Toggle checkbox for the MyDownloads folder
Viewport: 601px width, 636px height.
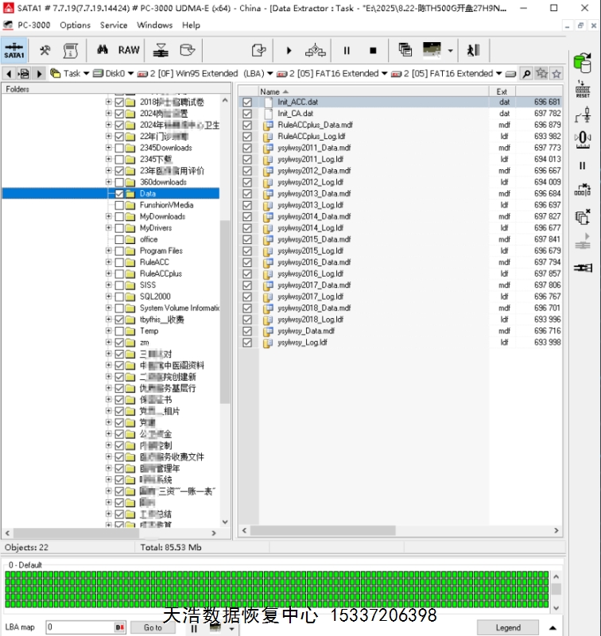(x=119, y=216)
